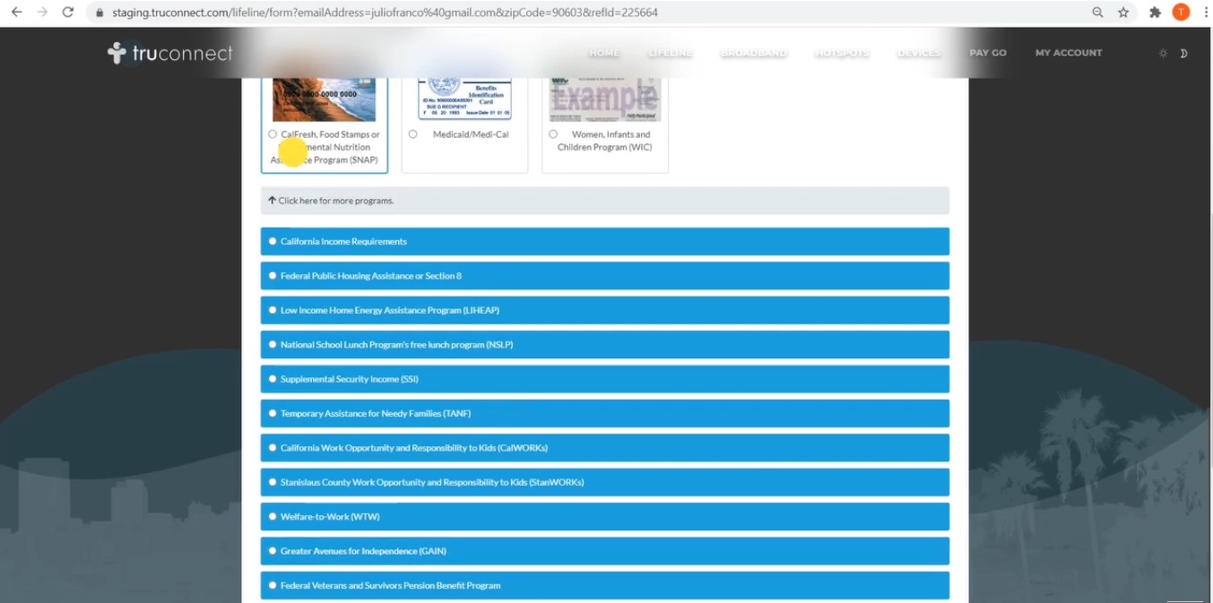Viewport: 1213px width, 603px height.
Task: Choose Temporary Assistance for Needy Families (TANF)
Action: [605, 414]
